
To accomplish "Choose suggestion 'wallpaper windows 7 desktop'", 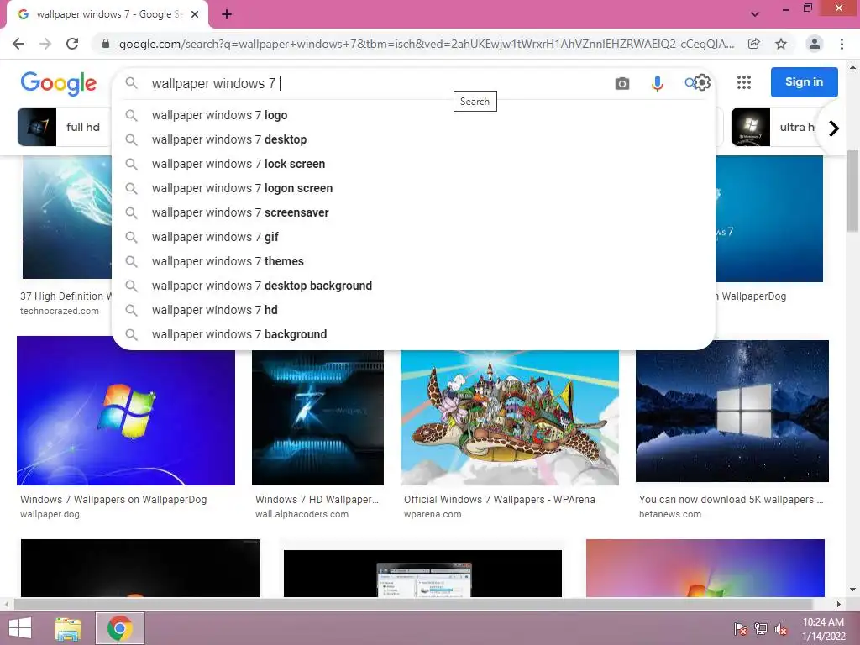I will [x=413, y=139].
